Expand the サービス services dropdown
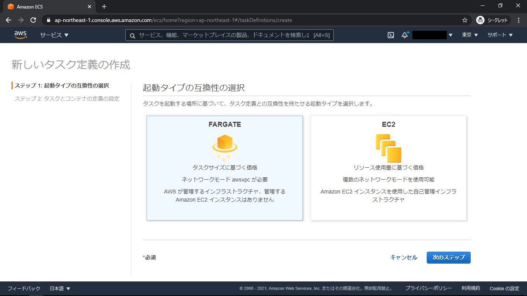 [x=54, y=35]
